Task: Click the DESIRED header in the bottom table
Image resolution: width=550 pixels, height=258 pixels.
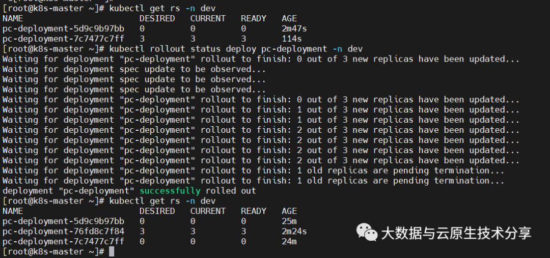Action: pyautogui.click(x=157, y=211)
